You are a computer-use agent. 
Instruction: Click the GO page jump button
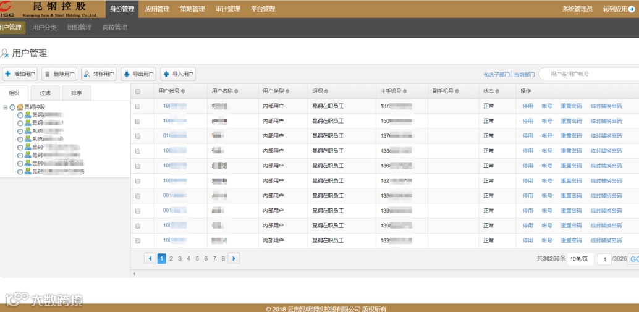click(633, 259)
